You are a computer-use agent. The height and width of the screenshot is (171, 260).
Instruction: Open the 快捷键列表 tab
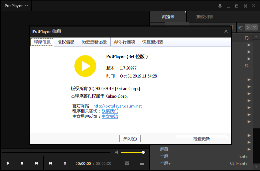(153, 42)
